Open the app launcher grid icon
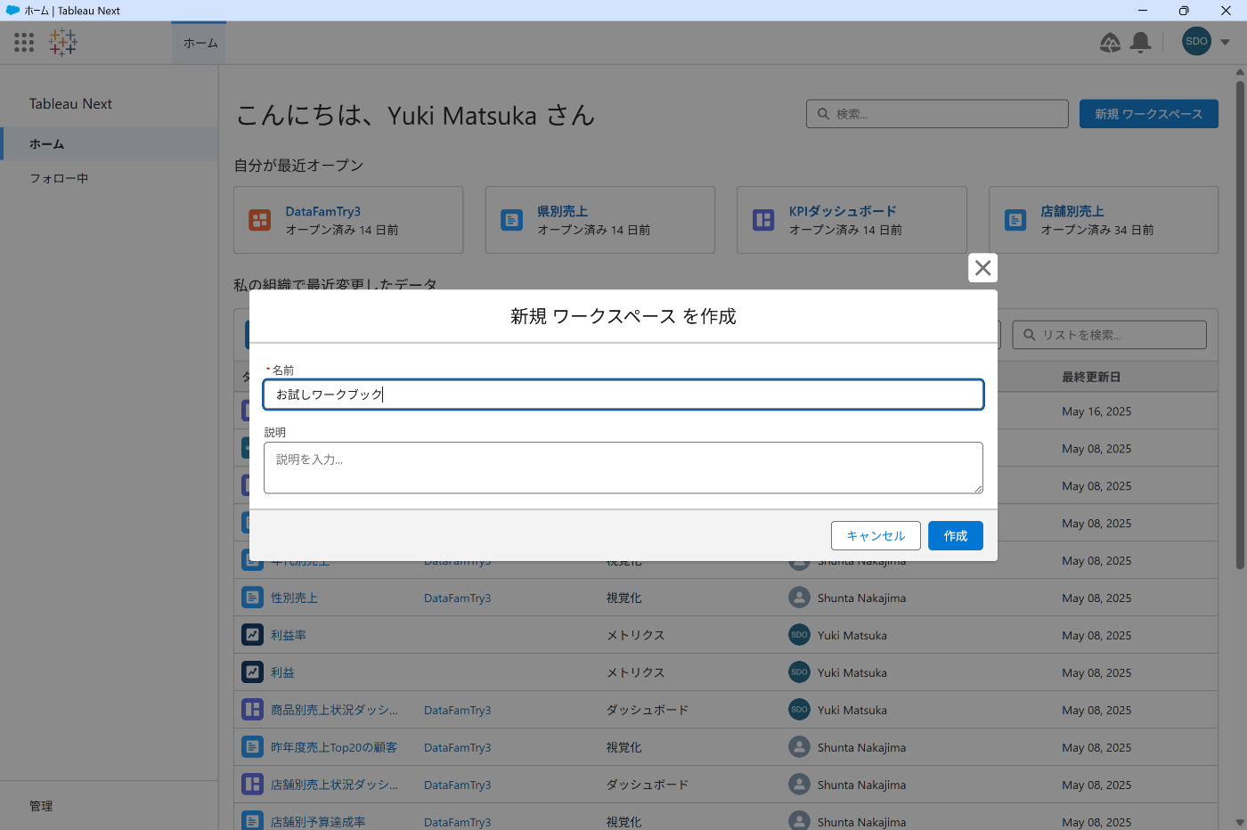This screenshot has height=830, width=1247. 24,42
